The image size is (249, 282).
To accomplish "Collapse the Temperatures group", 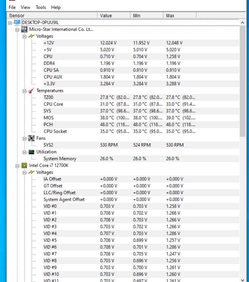I will [24, 91].
